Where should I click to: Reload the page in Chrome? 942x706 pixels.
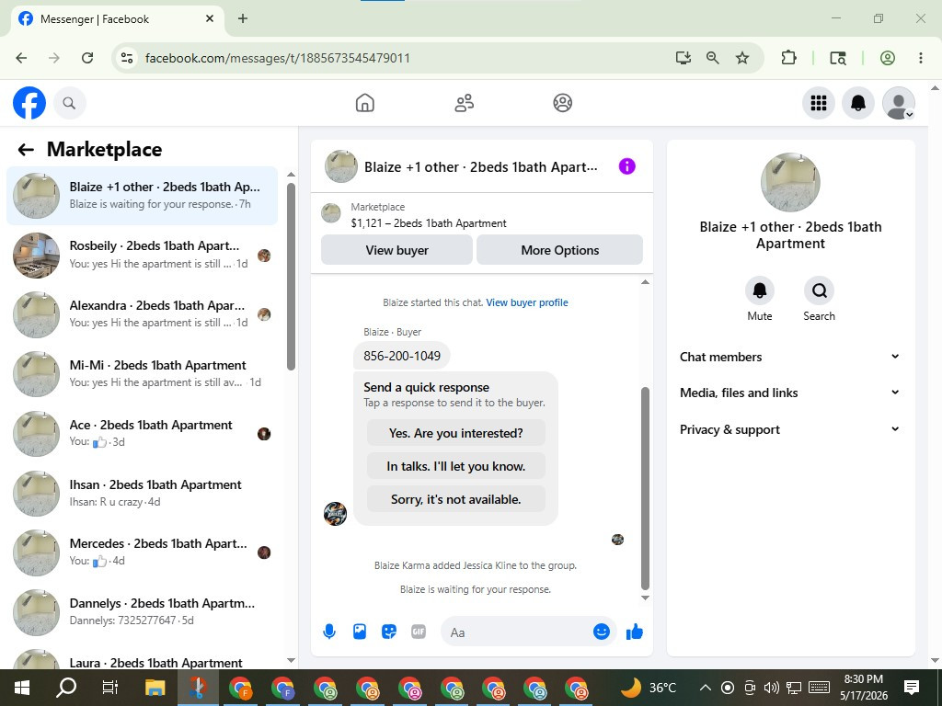87,58
